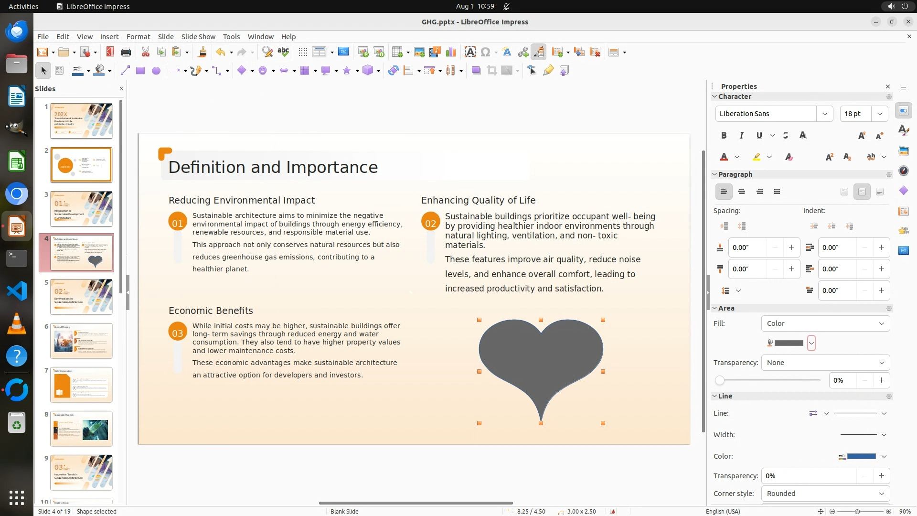The height and width of the screenshot is (516, 917).
Task: Expand the font size dropdown
Action: tap(879, 114)
